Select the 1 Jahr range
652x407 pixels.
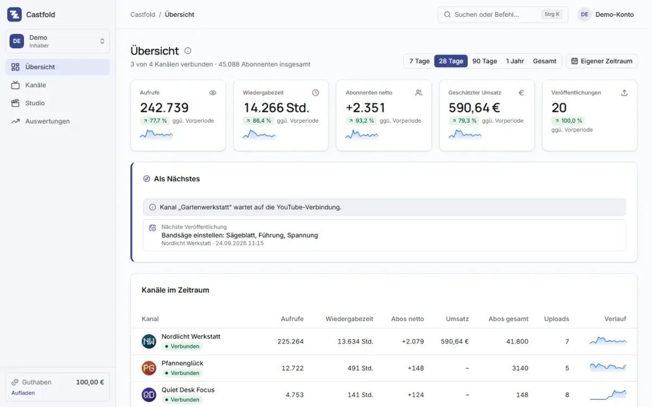515,61
